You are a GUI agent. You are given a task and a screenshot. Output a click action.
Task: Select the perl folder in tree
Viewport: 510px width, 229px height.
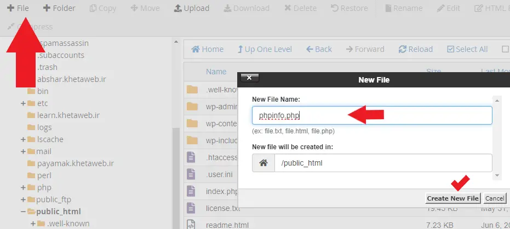[44, 175]
